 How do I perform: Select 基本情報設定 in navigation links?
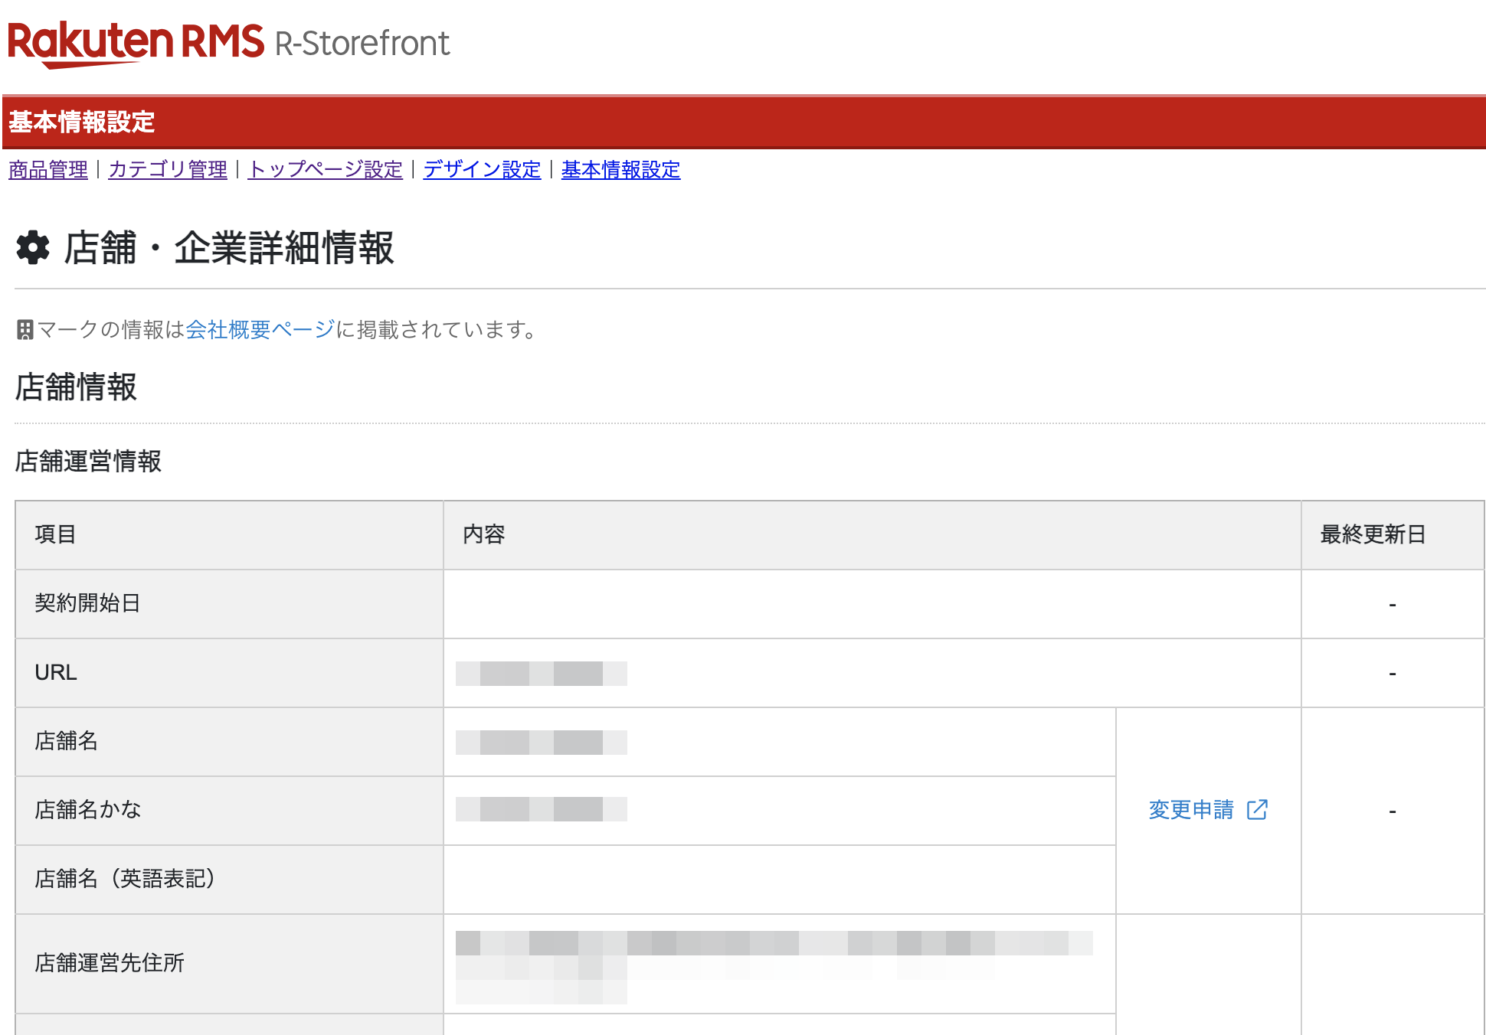click(x=620, y=169)
